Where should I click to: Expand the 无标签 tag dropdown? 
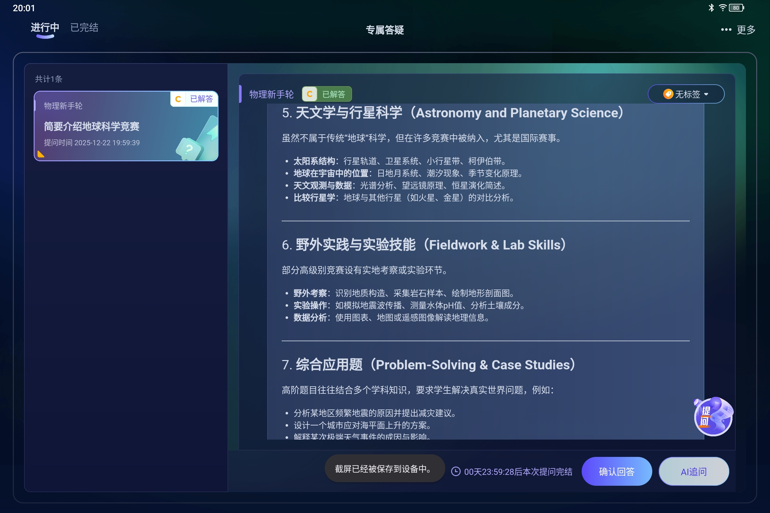coord(686,94)
